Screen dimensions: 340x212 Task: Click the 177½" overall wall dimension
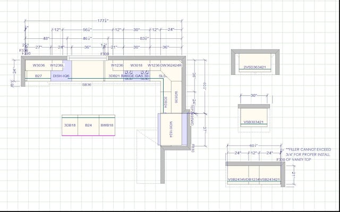click(x=103, y=21)
